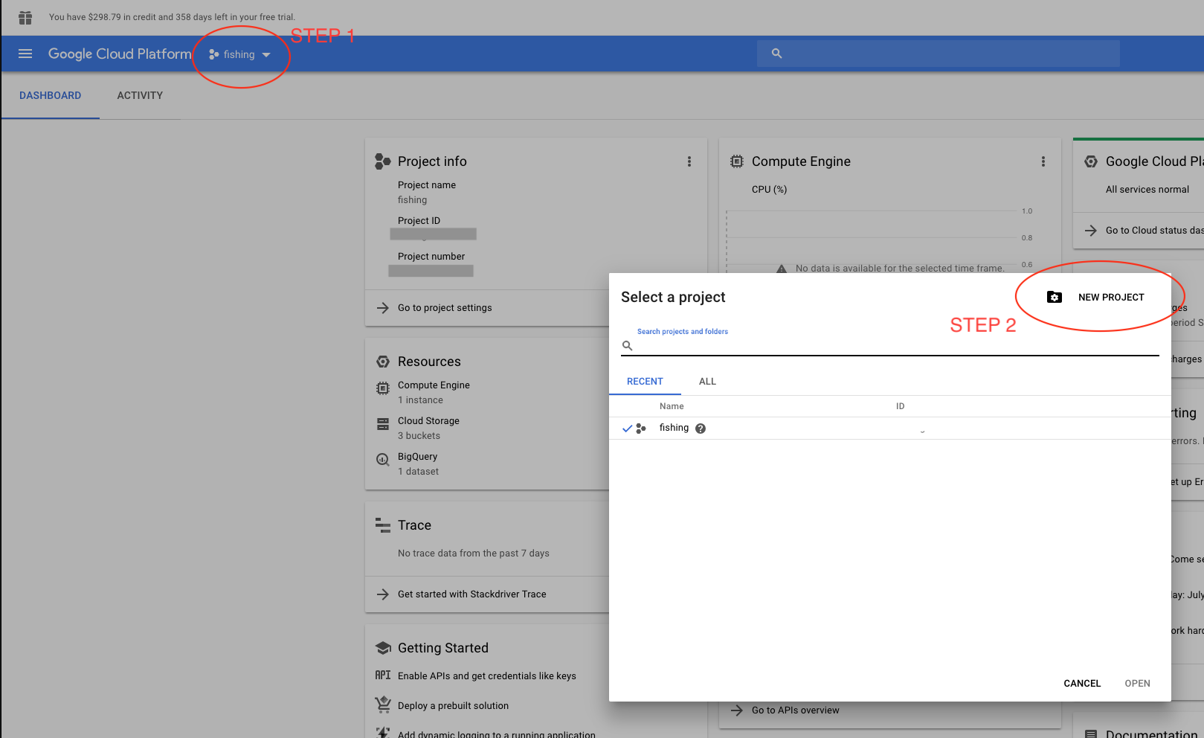Click the free trial gift icon

25,17
